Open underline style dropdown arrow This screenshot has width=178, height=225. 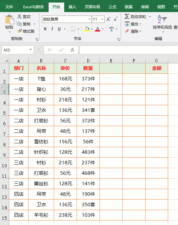(65, 29)
